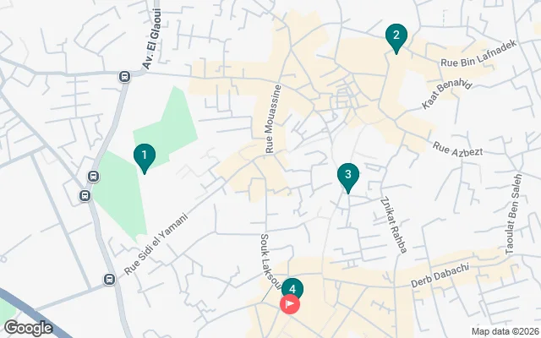Select the lower bus stop beside the park
The image size is (541, 338).
[85, 195]
